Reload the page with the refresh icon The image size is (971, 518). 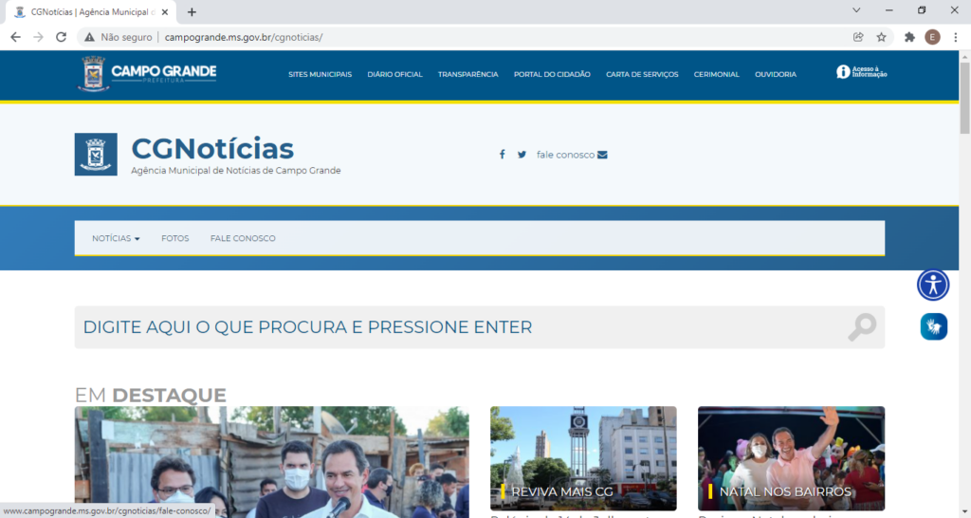coord(61,37)
